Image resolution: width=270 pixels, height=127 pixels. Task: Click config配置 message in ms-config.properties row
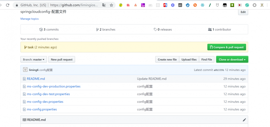tap(145, 109)
